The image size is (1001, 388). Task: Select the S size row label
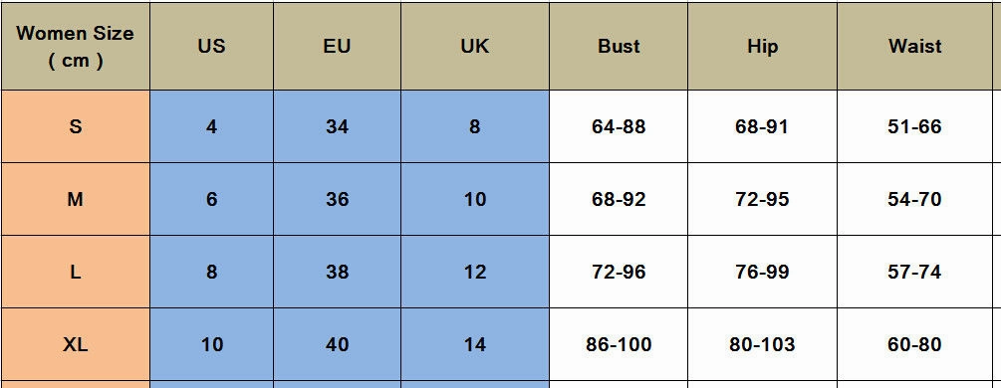76,126
